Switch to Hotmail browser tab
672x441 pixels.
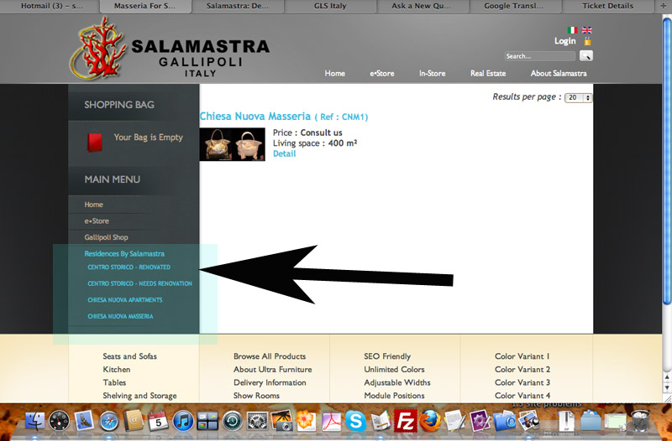point(50,6)
